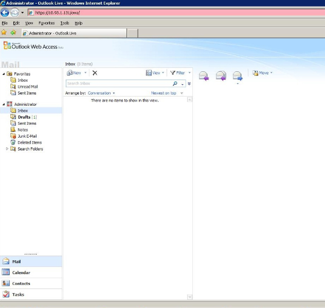Change Arrange by Conversation option
Viewport: 325px width, 308px height.
coord(101,93)
